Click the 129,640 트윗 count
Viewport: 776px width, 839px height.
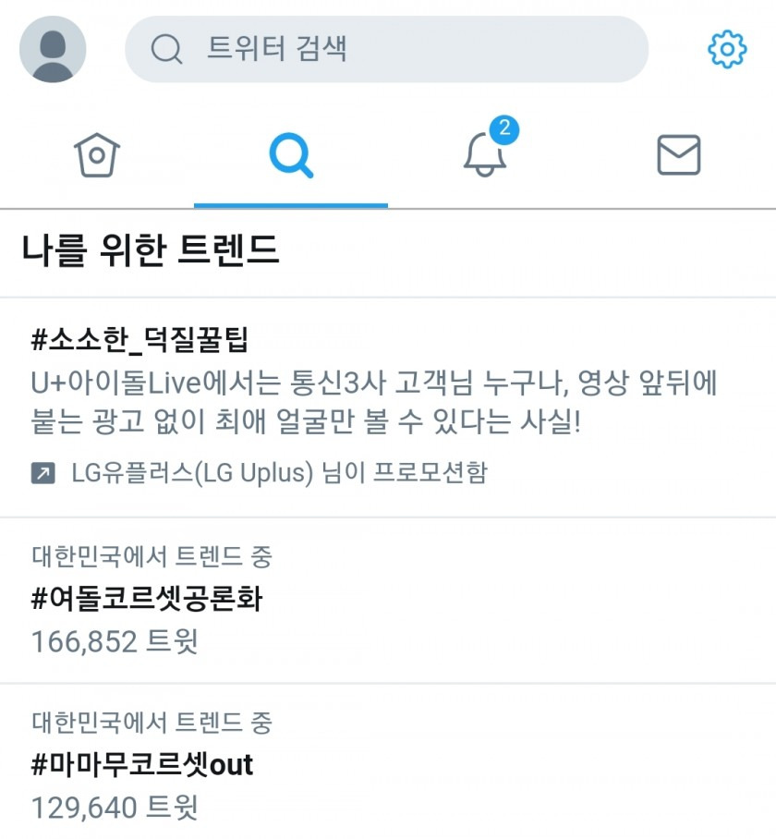point(115,807)
